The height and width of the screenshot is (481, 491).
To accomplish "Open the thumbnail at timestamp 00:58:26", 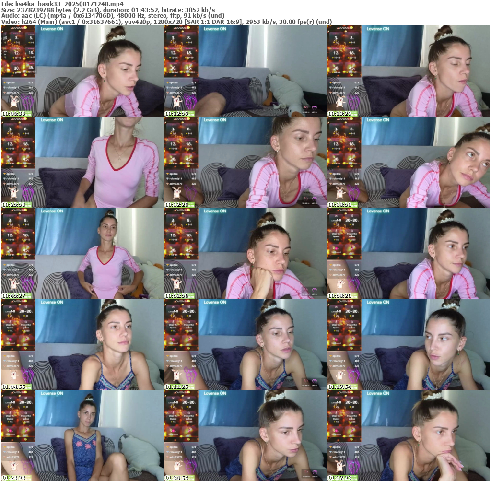I will (409, 253).
